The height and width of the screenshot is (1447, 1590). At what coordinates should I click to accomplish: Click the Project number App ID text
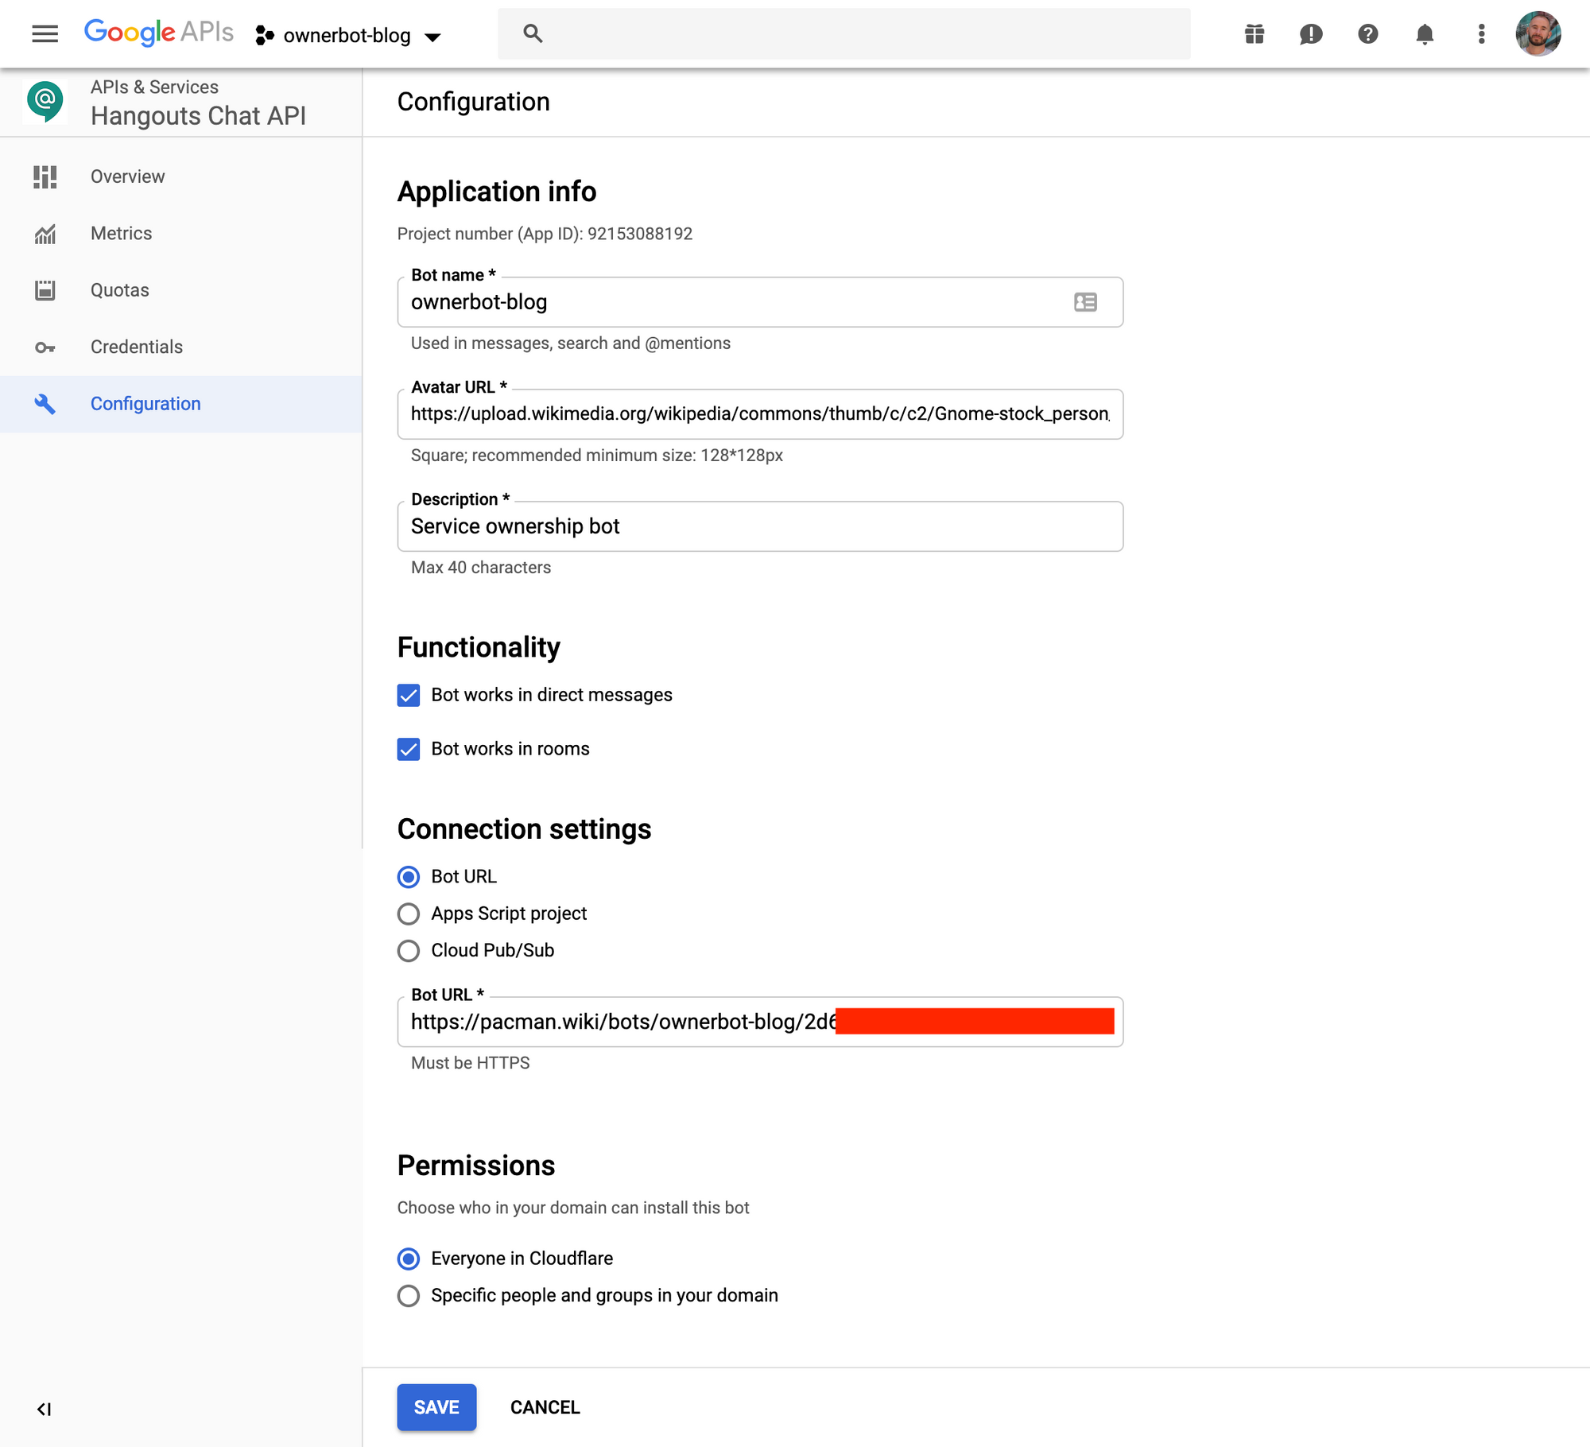pos(545,234)
